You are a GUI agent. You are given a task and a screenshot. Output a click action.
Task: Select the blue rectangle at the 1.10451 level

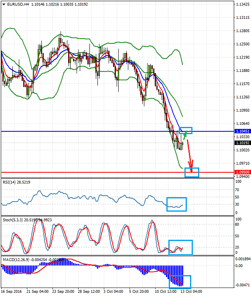coord(186,130)
